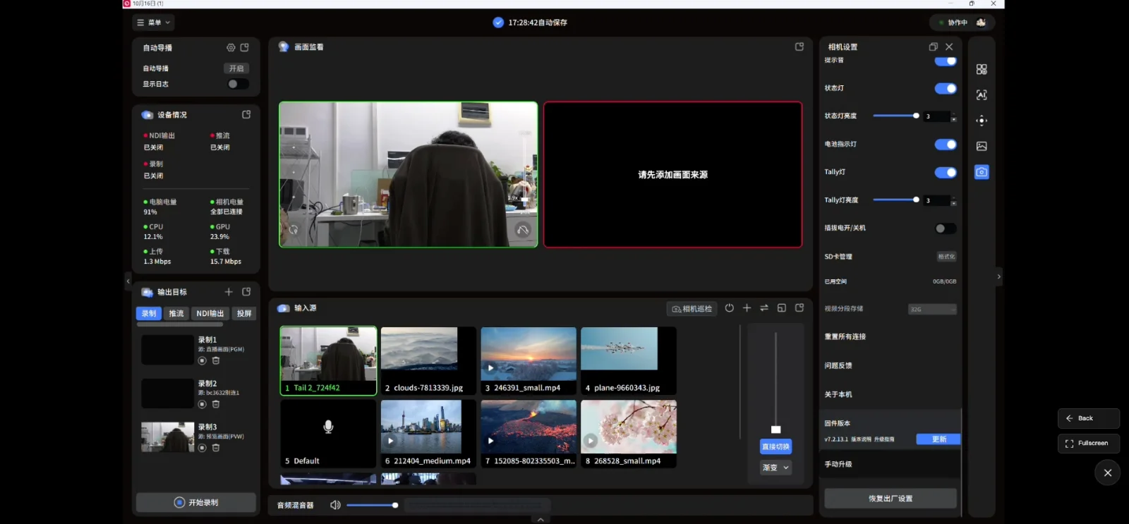Image resolution: width=1129 pixels, height=524 pixels.
Task: Open the 自动导播 settings gear
Action: (231, 48)
